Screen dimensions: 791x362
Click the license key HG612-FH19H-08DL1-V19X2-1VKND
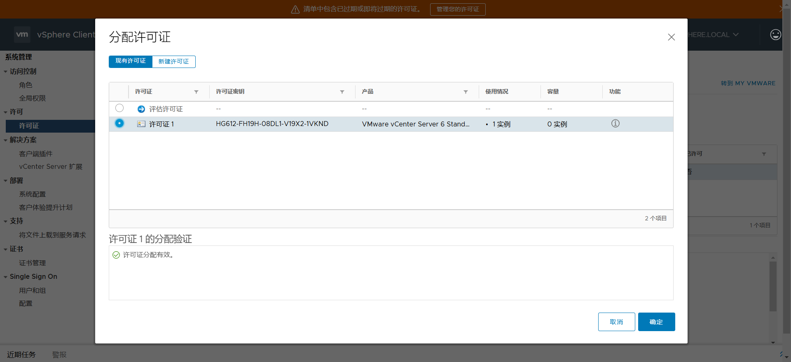click(272, 124)
